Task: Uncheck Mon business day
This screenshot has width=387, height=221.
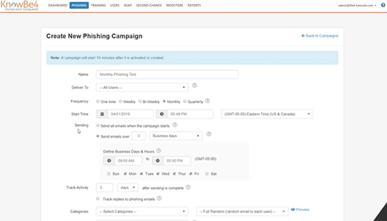Action: pyautogui.click(x=125, y=173)
